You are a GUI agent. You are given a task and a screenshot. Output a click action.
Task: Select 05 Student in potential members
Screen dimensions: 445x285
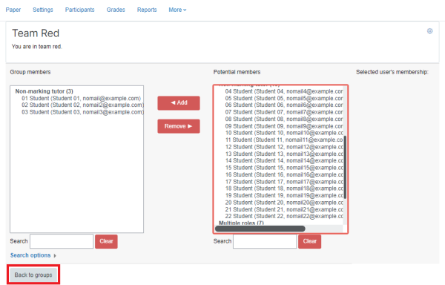click(284, 98)
